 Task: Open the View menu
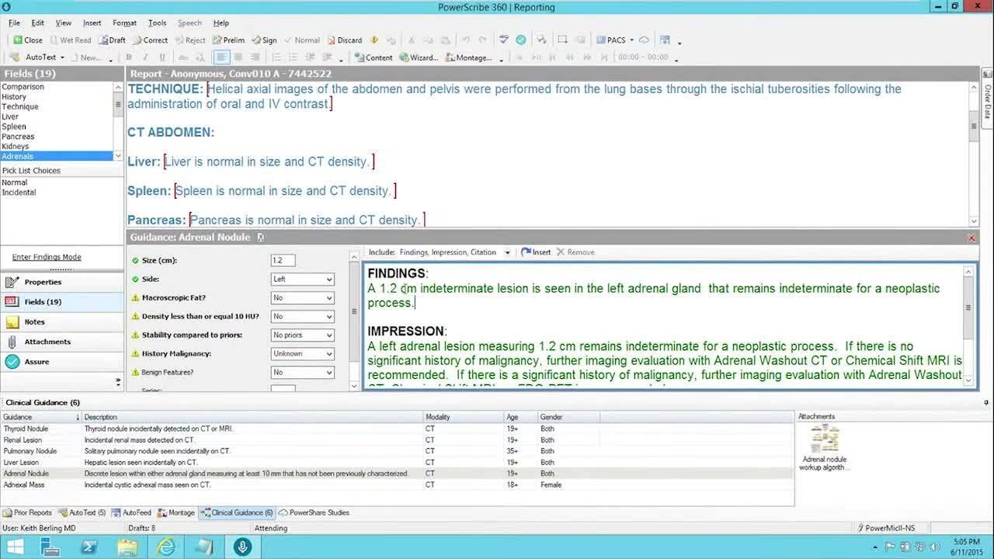point(64,23)
